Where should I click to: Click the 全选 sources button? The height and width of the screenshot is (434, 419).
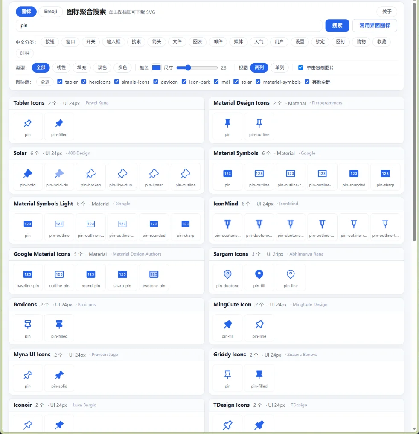point(45,82)
